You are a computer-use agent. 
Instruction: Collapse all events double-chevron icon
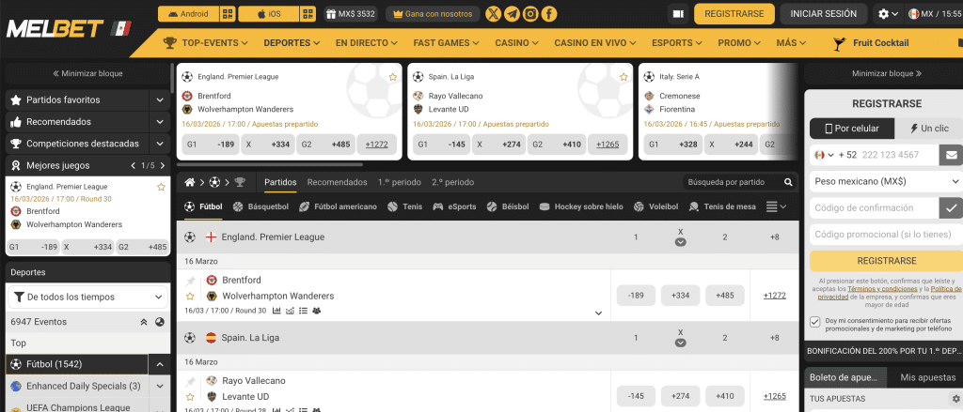[144, 322]
